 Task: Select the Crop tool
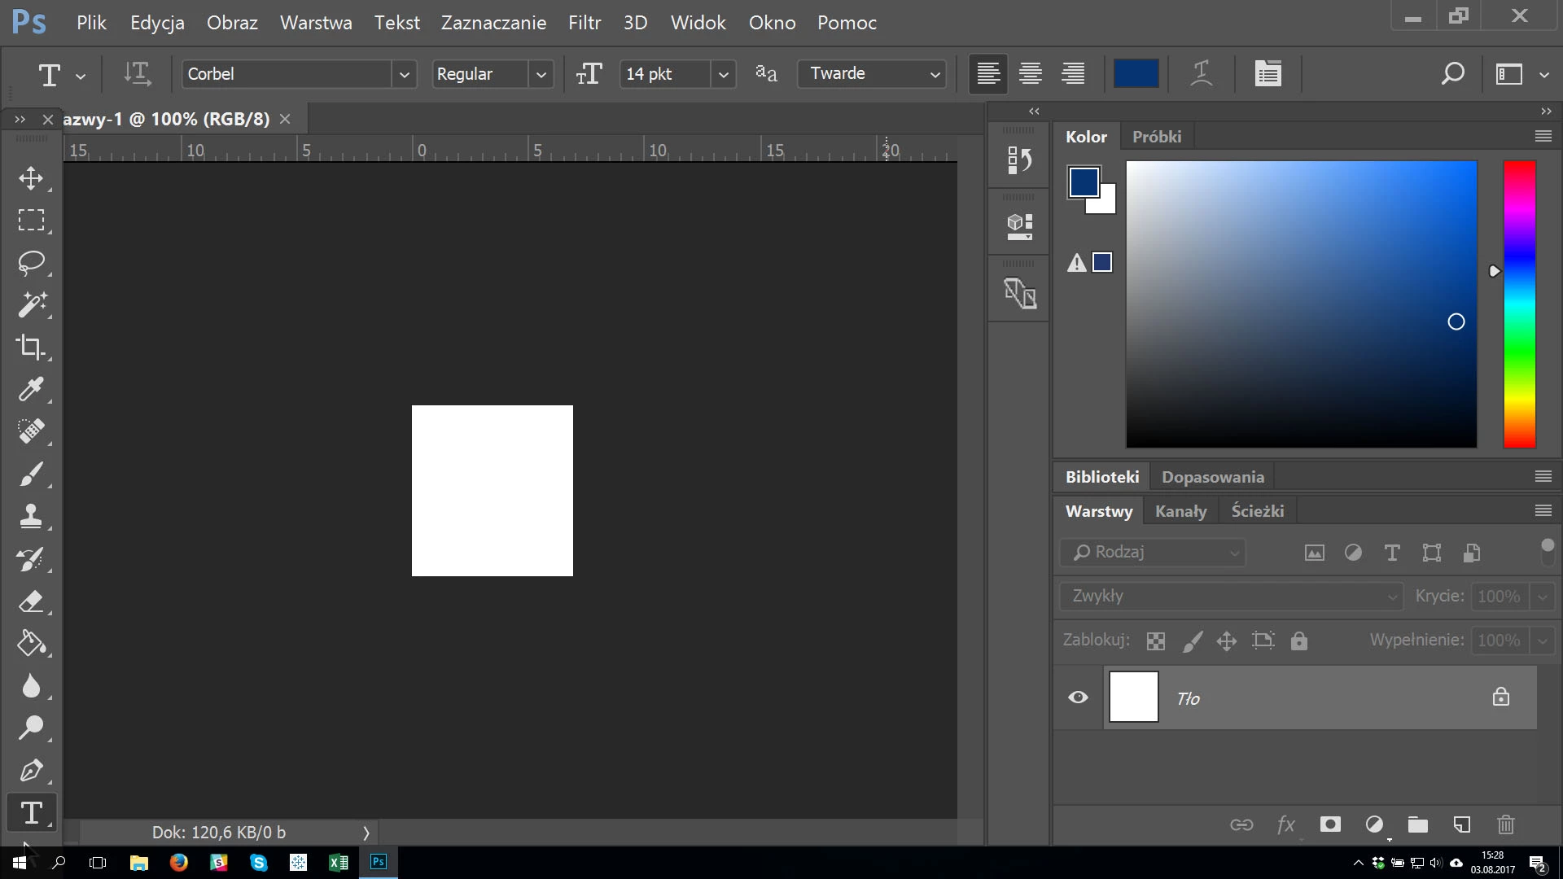tap(31, 348)
